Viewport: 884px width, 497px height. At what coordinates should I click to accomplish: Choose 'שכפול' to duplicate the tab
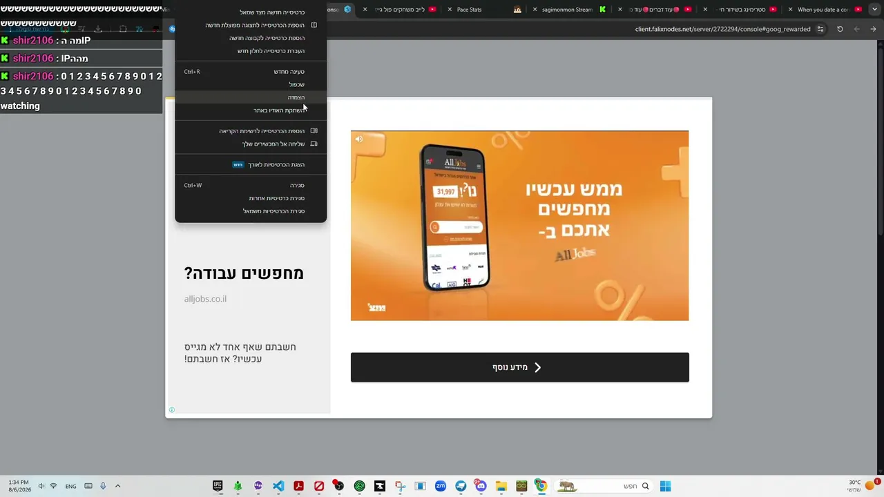coord(251,84)
